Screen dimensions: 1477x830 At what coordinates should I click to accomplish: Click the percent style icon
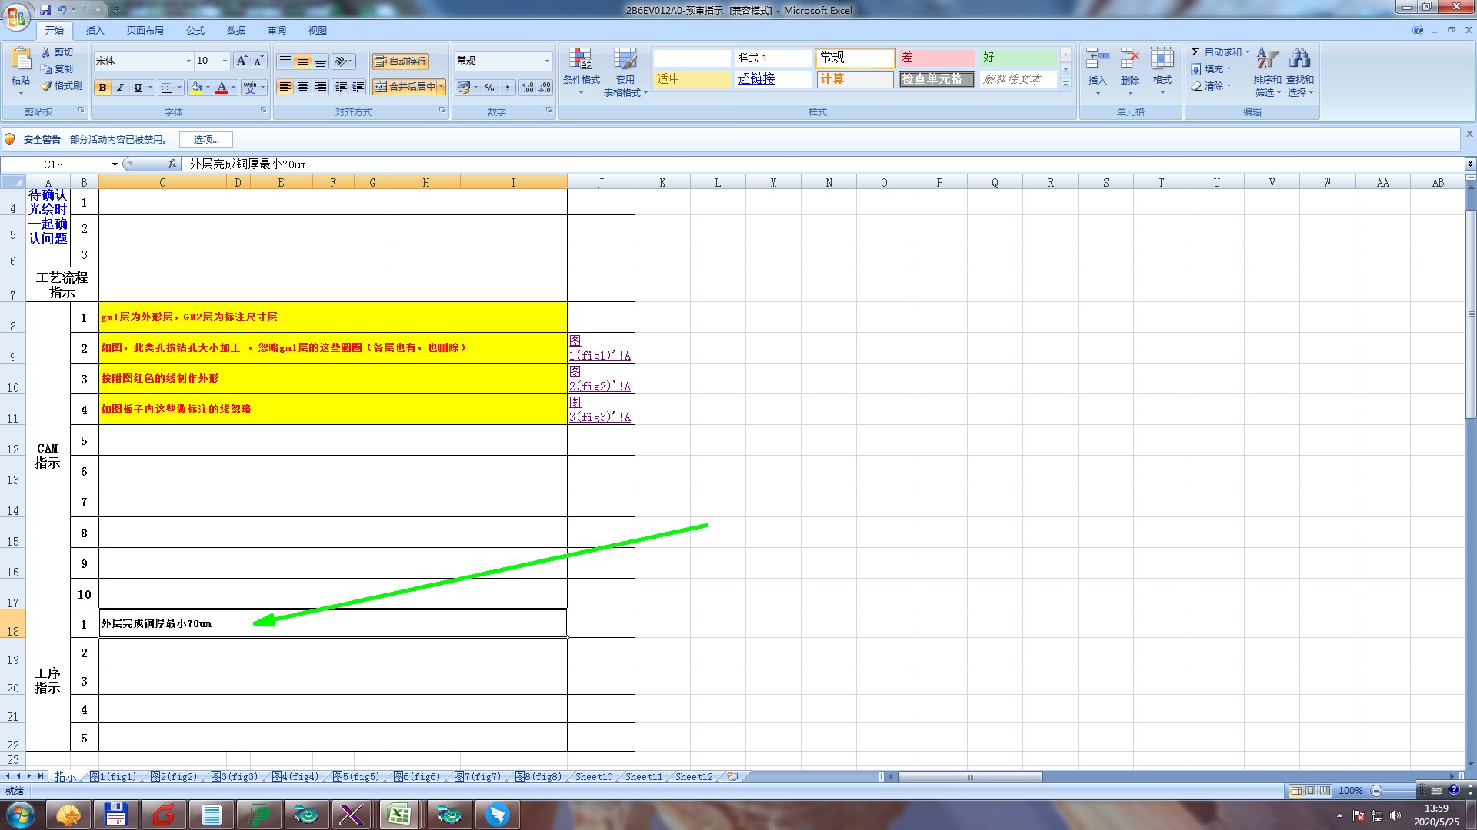(489, 88)
